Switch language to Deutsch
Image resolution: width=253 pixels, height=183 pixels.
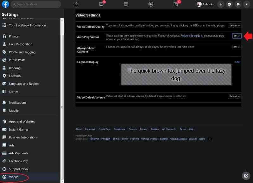pos(193,139)
